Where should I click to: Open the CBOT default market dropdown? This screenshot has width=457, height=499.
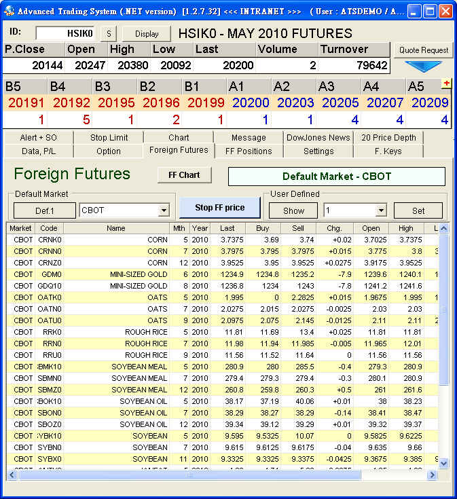(163, 210)
